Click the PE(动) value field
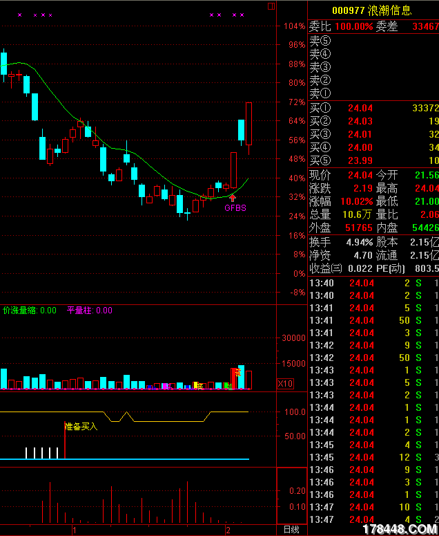Image resolution: width=439 pixels, height=536 pixels. pos(427,268)
